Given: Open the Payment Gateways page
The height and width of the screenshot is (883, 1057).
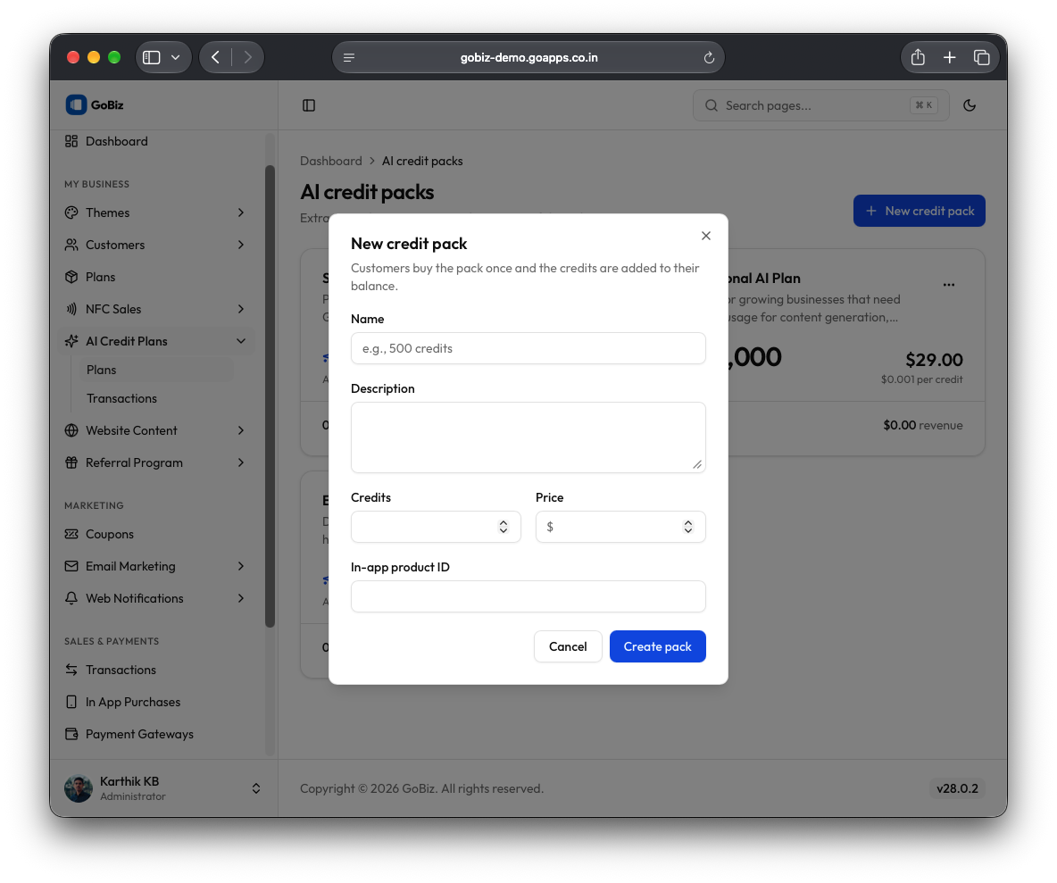Looking at the screenshot, I should [139, 734].
